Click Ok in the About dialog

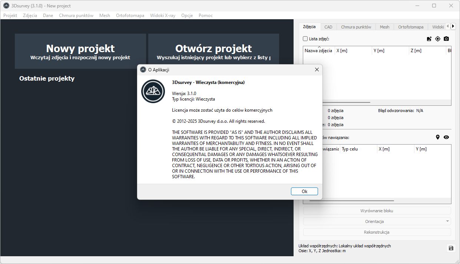pos(305,192)
